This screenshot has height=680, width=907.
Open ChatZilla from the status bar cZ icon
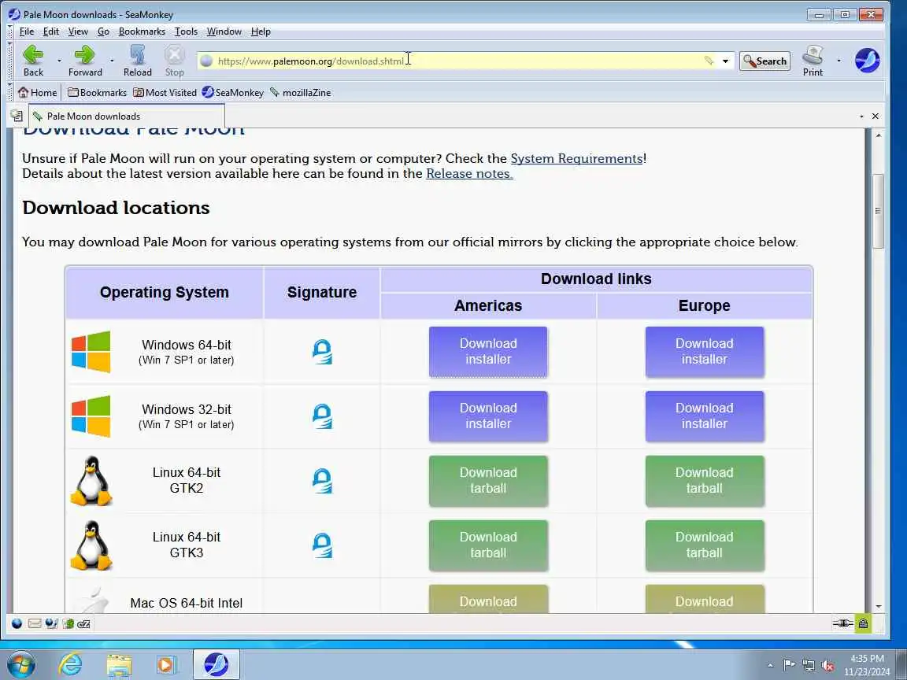coord(84,623)
